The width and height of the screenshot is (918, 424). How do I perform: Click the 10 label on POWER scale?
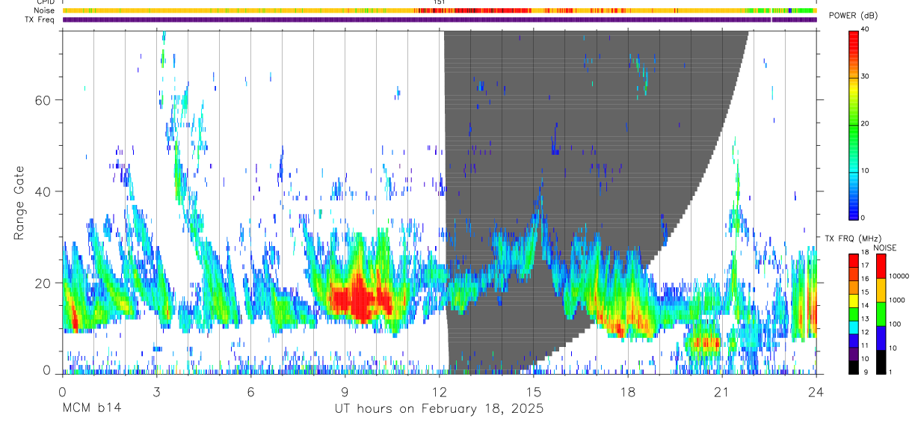tap(865, 170)
